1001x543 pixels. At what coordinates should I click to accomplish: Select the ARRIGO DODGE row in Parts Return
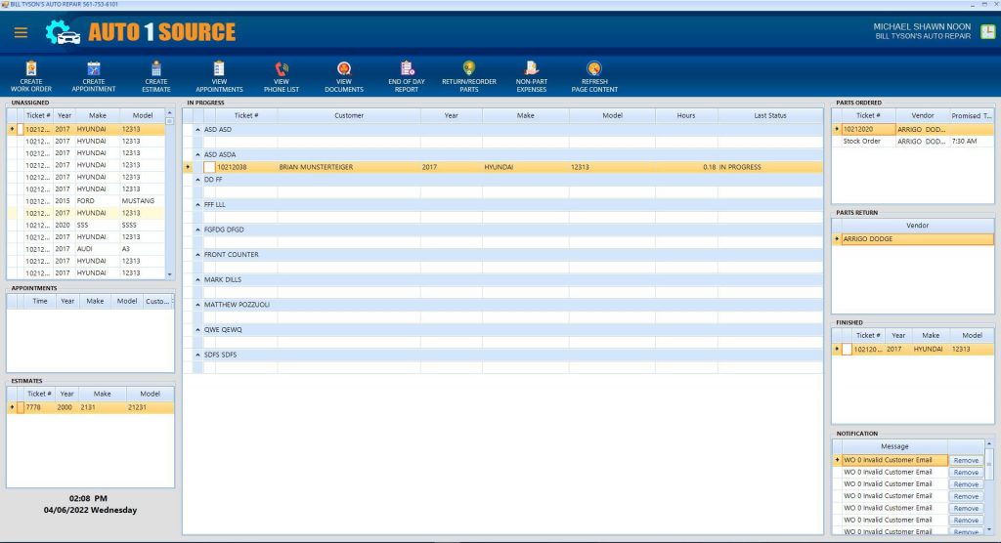(917, 239)
